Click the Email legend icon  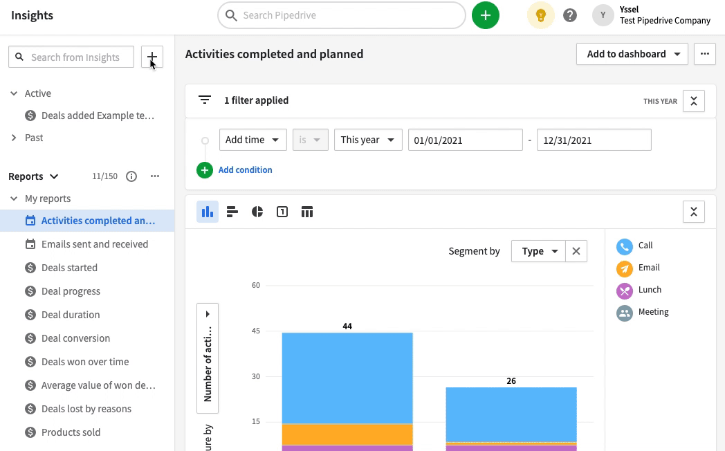click(x=624, y=269)
